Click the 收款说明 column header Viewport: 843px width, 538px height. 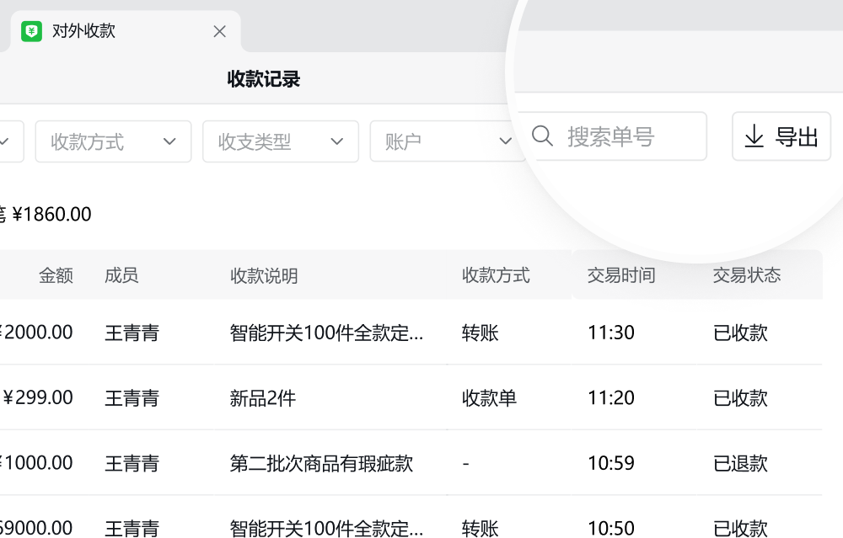tap(264, 275)
